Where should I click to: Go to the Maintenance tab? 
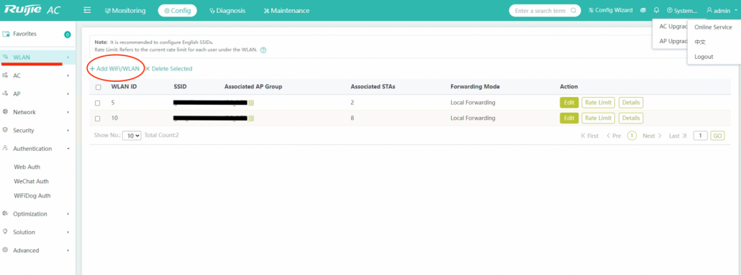click(x=286, y=10)
